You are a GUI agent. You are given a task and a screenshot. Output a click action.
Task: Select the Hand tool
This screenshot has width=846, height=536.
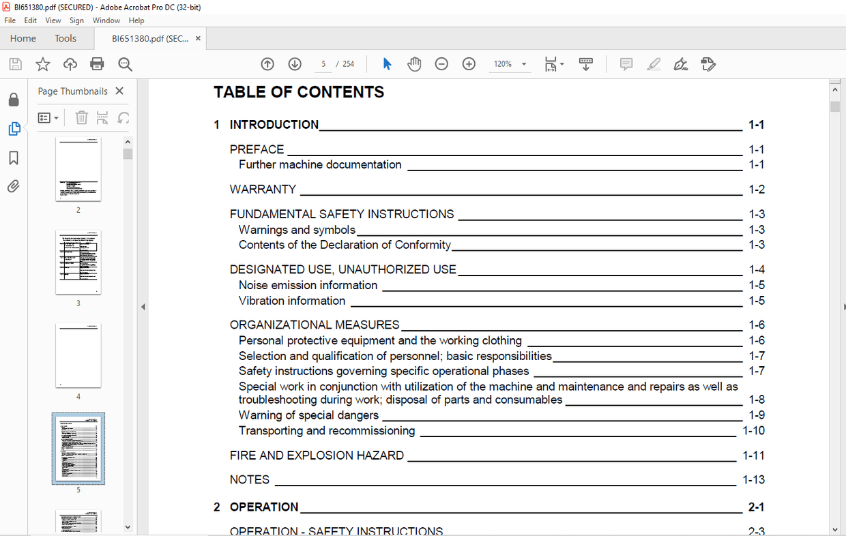(x=414, y=63)
